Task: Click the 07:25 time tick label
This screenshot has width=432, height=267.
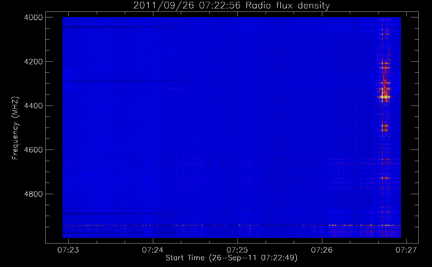Action: click(x=237, y=250)
